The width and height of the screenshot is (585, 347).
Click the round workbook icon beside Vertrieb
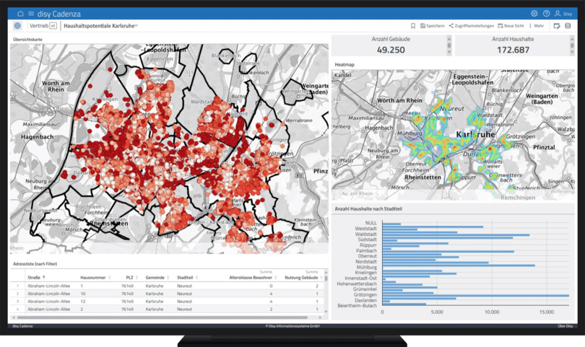click(17, 26)
